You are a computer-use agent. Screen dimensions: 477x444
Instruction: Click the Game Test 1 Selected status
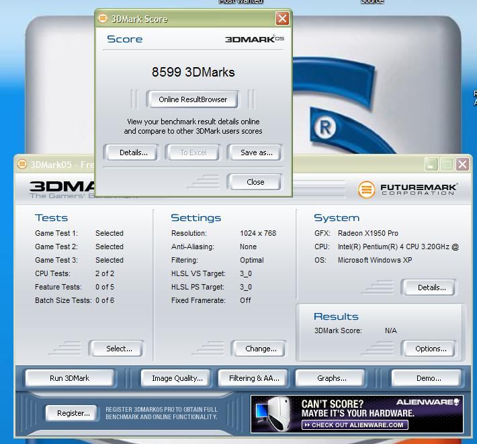coord(110,233)
